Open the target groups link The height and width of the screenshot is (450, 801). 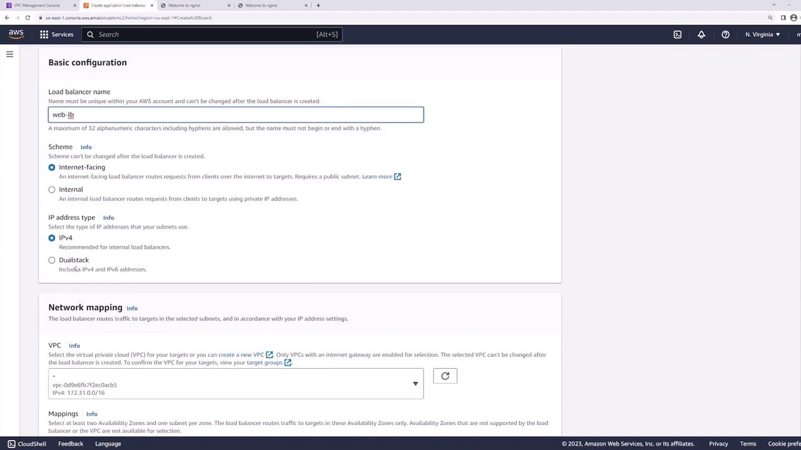[x=268, y=362]
